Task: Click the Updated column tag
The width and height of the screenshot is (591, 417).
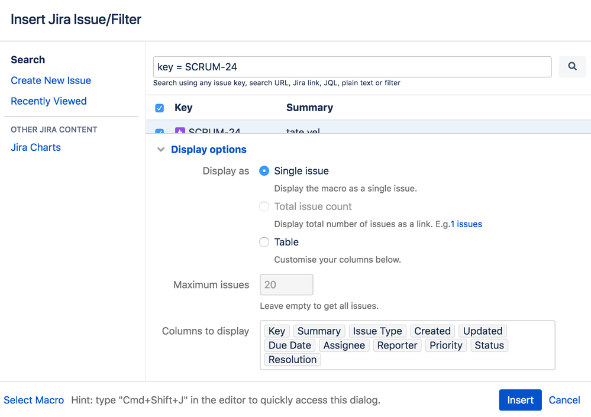Action: pos(483,331)
